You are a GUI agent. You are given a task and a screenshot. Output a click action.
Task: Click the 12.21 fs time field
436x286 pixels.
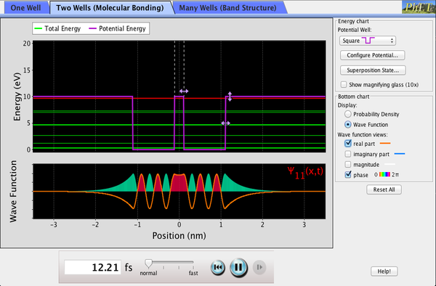[93, 267]
